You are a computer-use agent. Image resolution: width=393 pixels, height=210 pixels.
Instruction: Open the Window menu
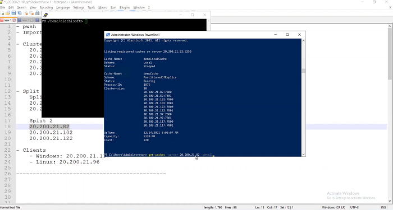pos(139,7)
